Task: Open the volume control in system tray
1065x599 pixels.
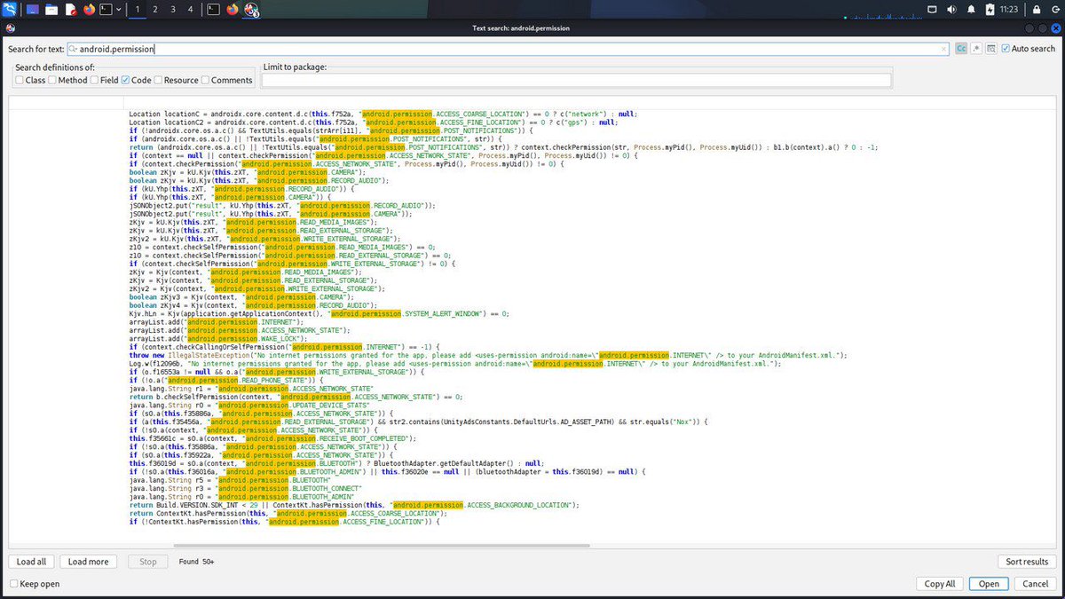Action: point(951,10)
